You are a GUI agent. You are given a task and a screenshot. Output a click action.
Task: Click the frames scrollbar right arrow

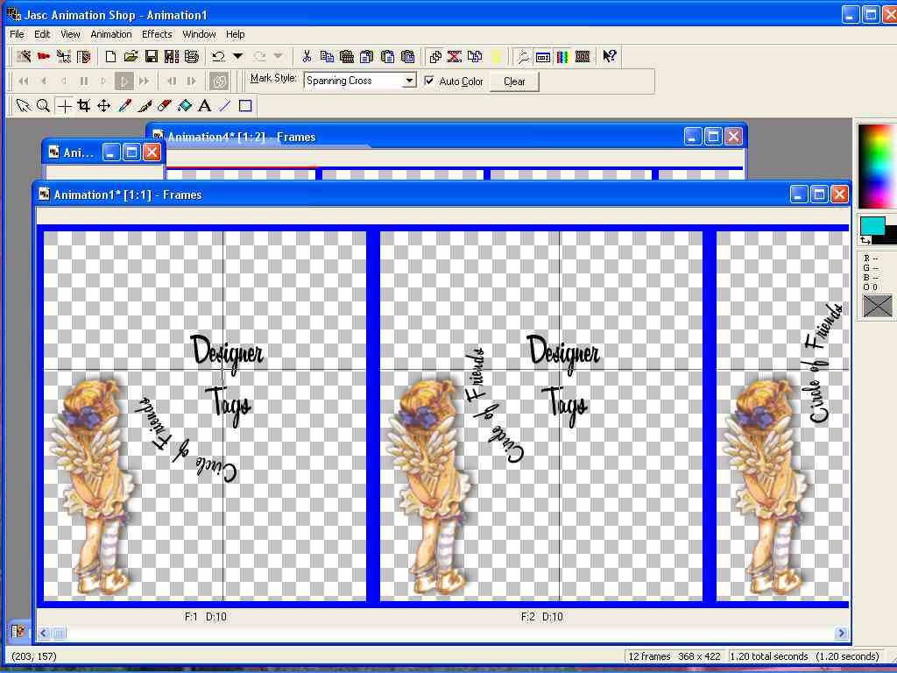(x=841, y=633)
